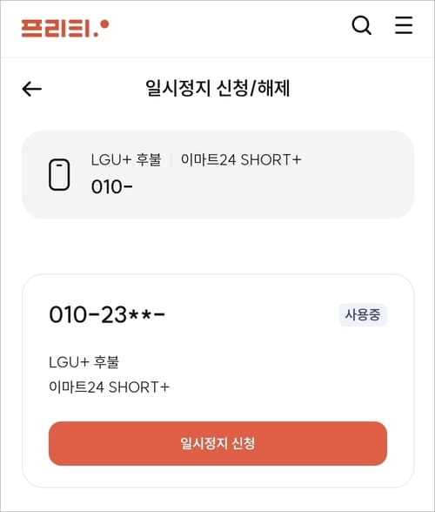435x512 pixels.
Task: Click 010- number in gray card
Action: [x=112, y=187]
